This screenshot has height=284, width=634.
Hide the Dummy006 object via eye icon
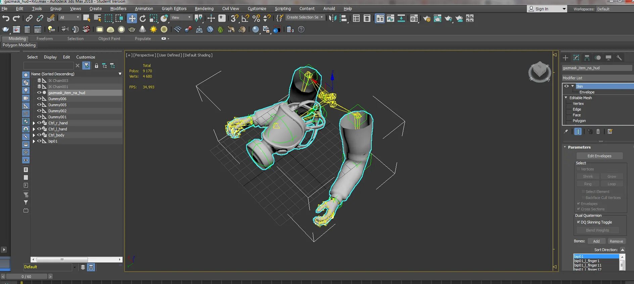point(39,99)
